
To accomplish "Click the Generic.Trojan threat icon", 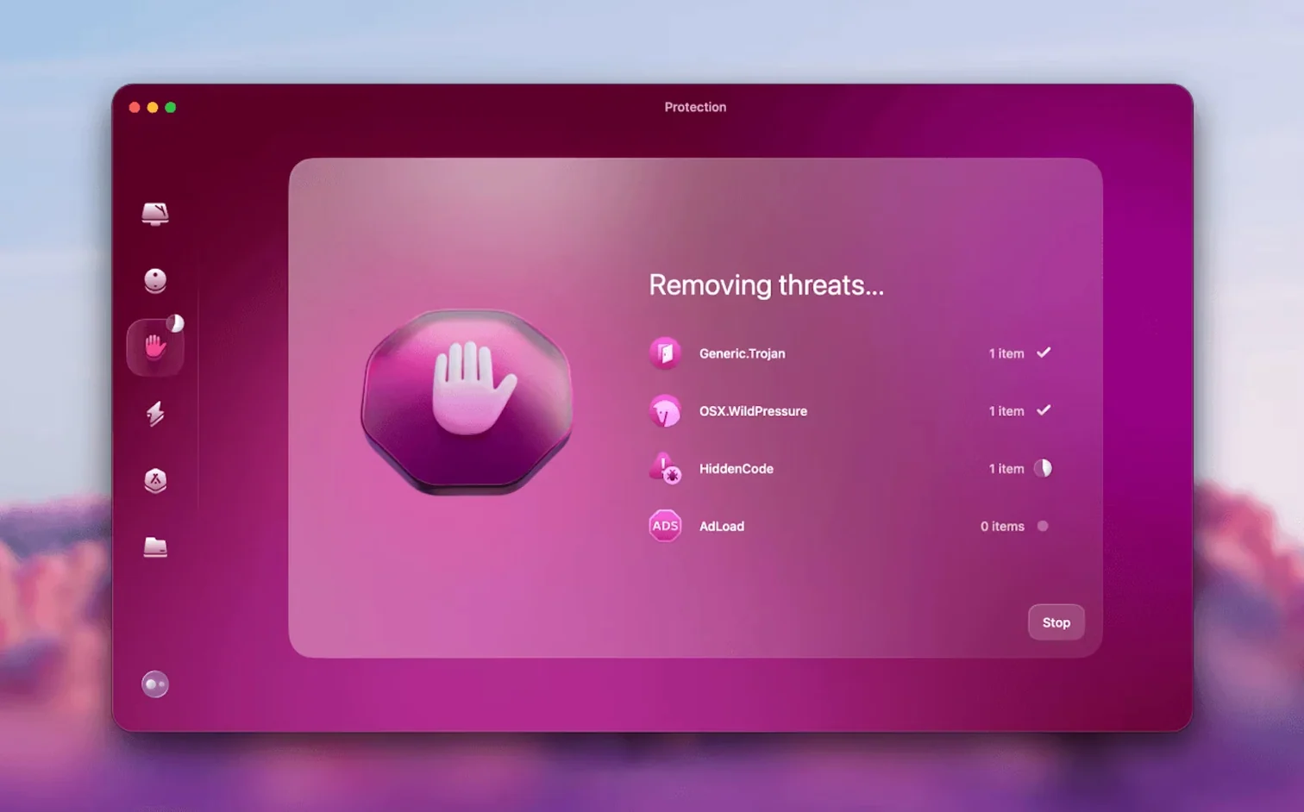I will (665, 353).
